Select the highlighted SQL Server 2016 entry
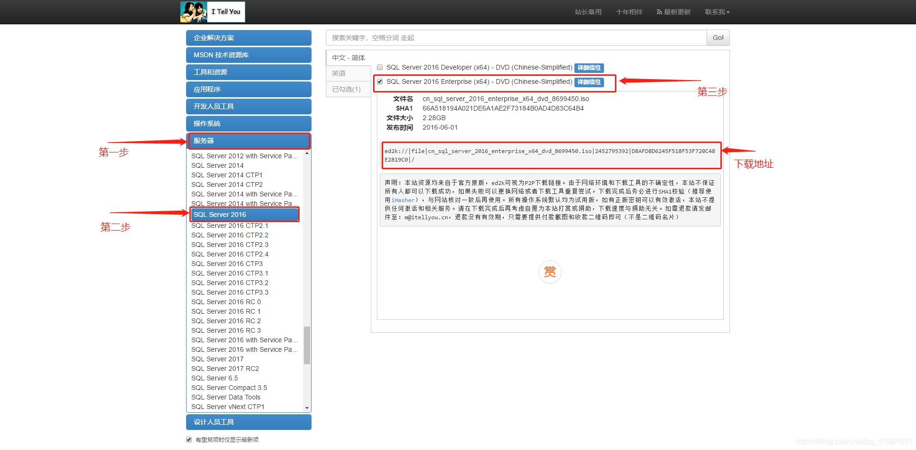This screenshot has height=450, width=916. (244, 215)
